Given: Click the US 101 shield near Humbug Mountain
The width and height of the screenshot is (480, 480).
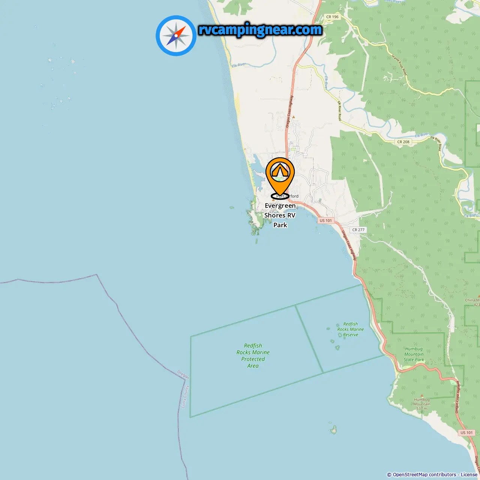Looking at the screenshot, I should [467, 433].
